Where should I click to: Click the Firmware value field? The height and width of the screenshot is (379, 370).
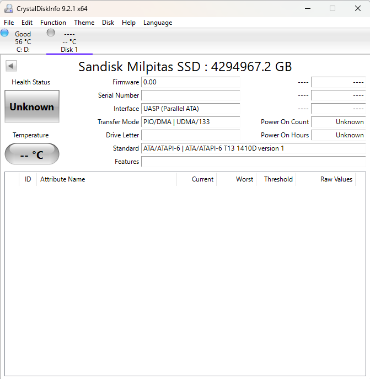pos(190,82)
